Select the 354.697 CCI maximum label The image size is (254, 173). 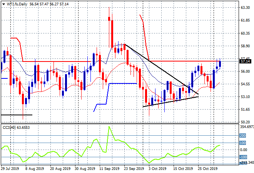point(247,127)
